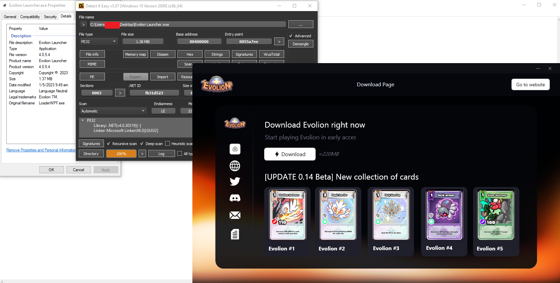
Task: Click the Evolion logo in the header
Action: (x=217, y=84)
